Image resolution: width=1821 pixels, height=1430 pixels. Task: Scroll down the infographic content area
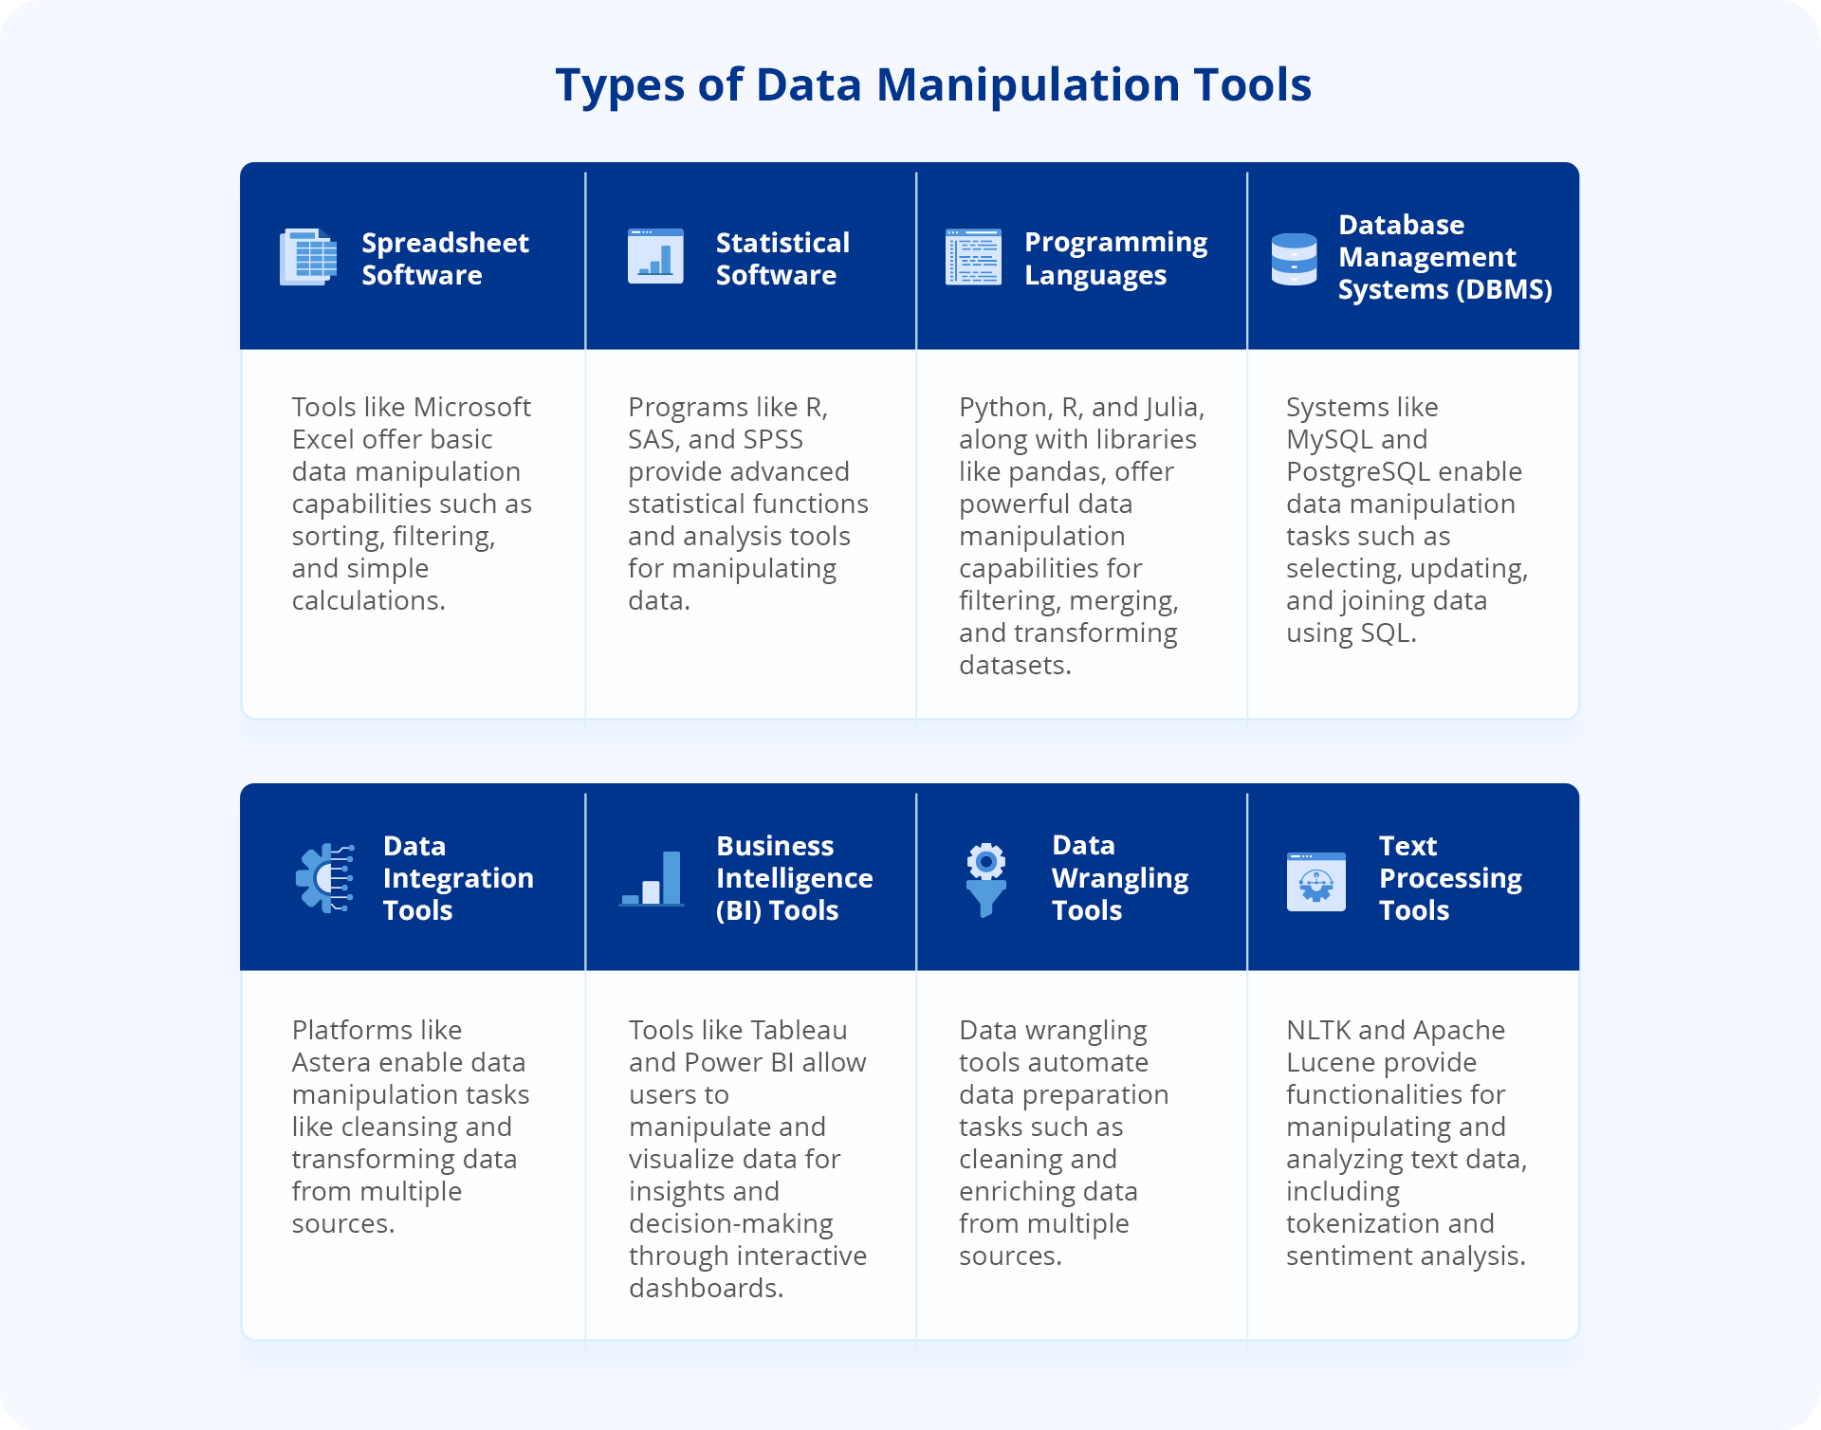point(910,715)
